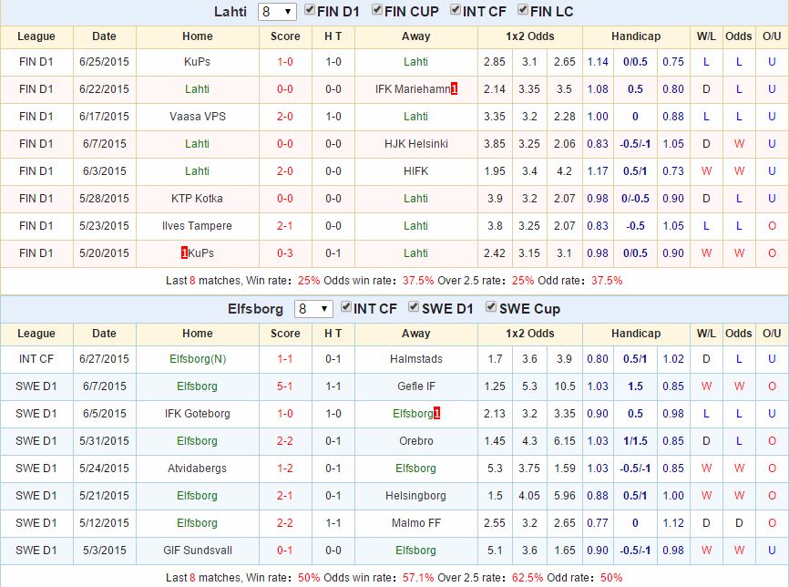This screenshot has width=789, height=587.
Task: Open the KuPs team link on 6/25/2015
Action: 197,61
